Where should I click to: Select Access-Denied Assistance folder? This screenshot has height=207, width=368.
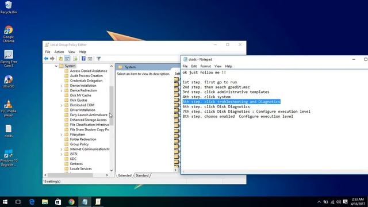[x=86, y=71]
